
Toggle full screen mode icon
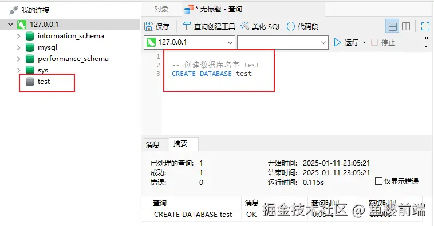coord(425,26)
